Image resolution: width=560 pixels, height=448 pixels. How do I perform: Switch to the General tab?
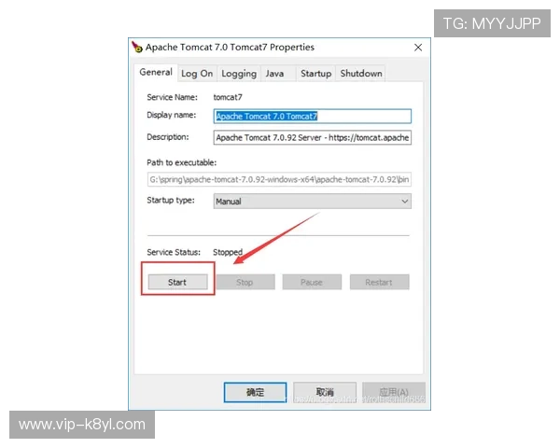[155, 73]
